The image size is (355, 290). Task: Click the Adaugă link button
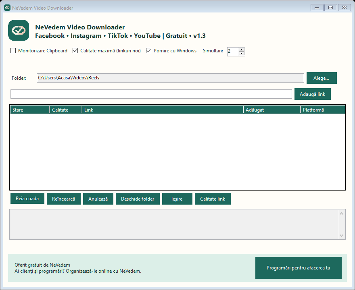312,94
